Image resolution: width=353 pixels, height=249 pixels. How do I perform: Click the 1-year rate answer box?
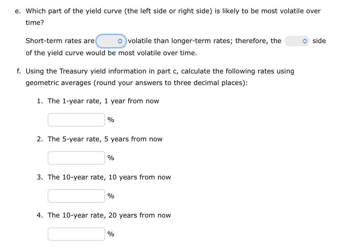click(x=76, y=120)
